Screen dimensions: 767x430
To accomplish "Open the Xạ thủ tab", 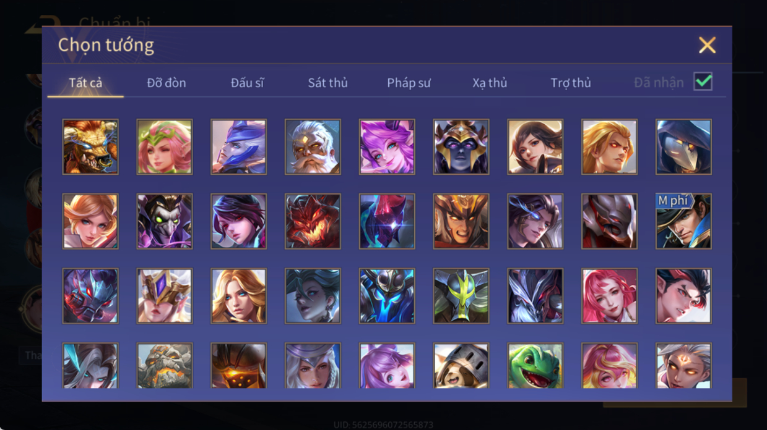I will pyautogui.click(x=490, y=83).
